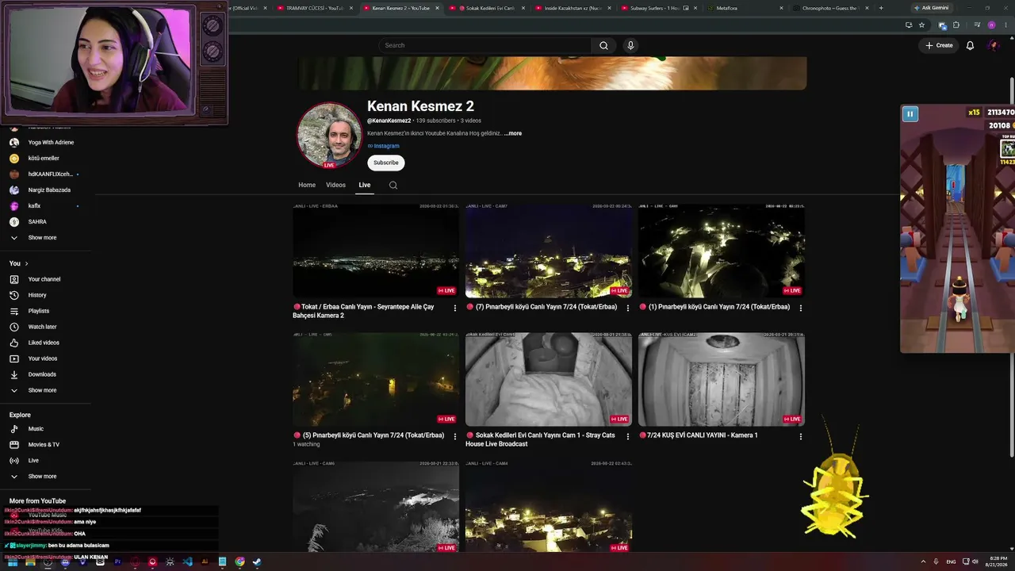The width and height of the screenshot is (1015, 571).
Task: Open Visual Studio Code from the taskbar
Action: point(187,561)
